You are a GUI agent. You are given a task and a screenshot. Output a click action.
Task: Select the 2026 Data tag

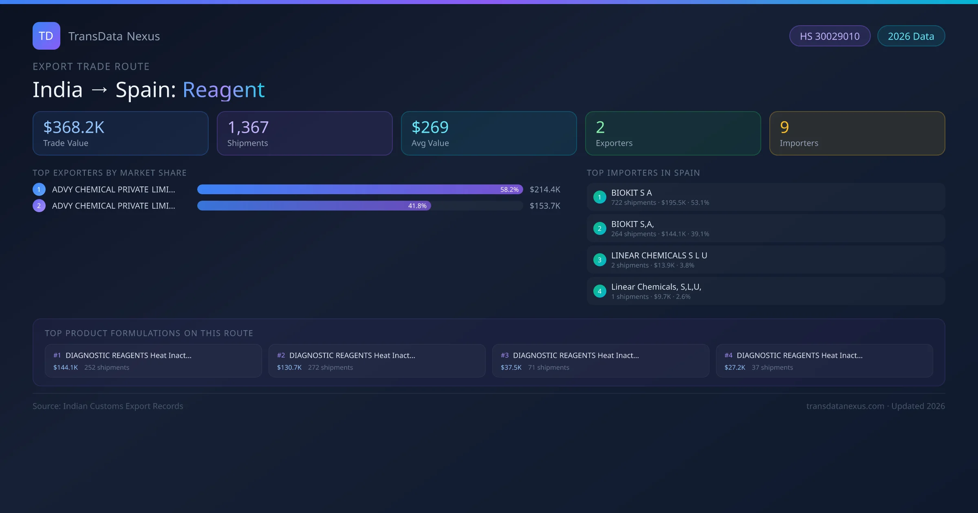click(x=911, y=36)
